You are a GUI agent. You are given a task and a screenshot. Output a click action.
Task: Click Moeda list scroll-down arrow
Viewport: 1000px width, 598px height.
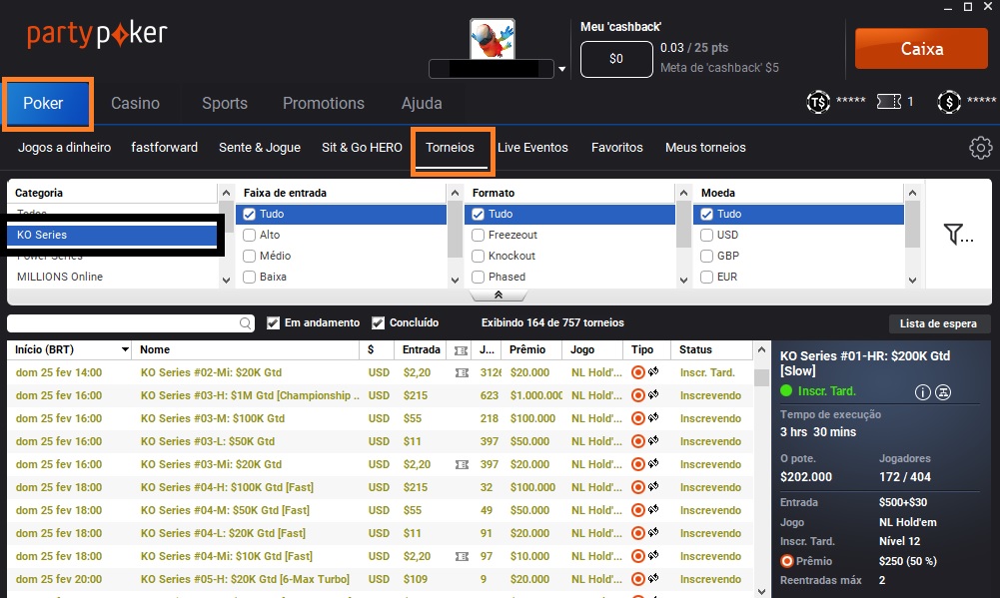[x=913, y=280]
